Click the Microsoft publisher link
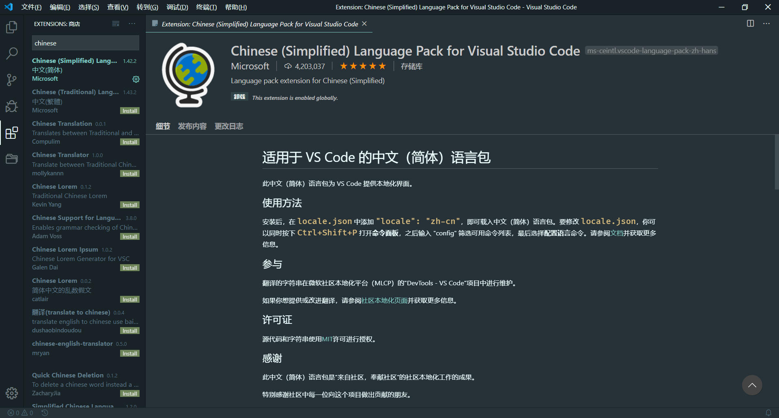The image size is (779, 418). pyautogui.click(x=250, y=66)
